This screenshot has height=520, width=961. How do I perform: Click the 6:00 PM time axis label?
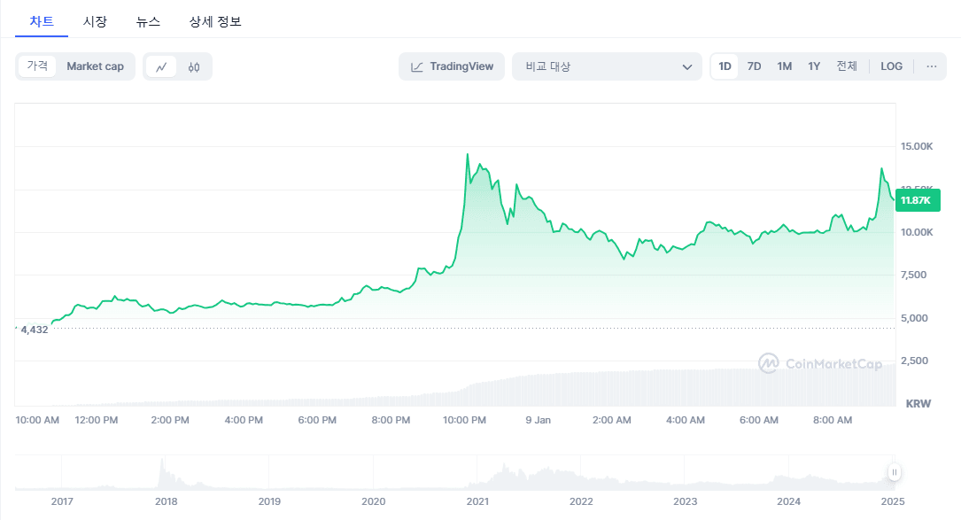(x=317, y=420)
